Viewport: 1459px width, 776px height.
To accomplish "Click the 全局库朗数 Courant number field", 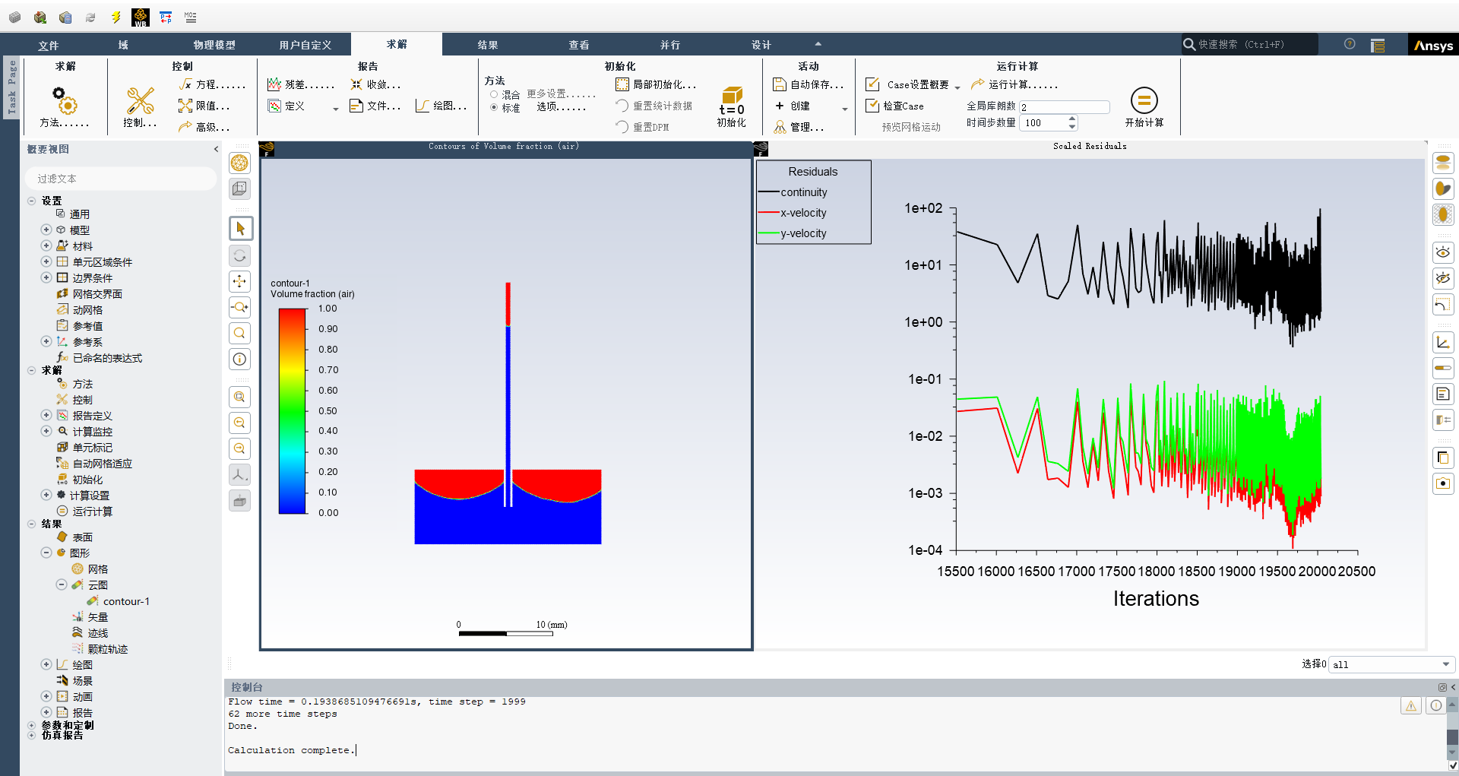I will pyautogui.click(x=1064, y=107).
